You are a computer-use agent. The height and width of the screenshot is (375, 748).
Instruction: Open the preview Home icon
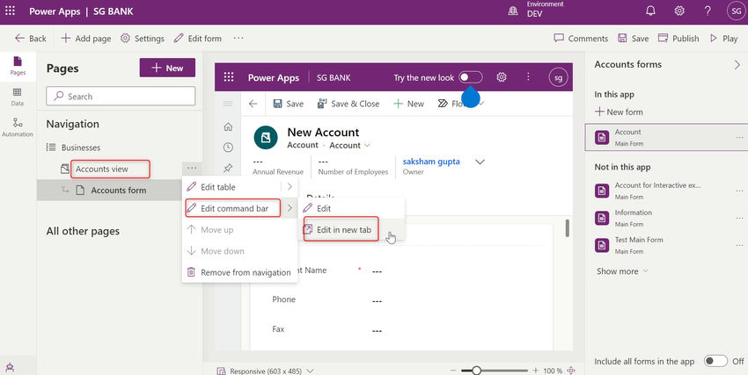(228, 126)
